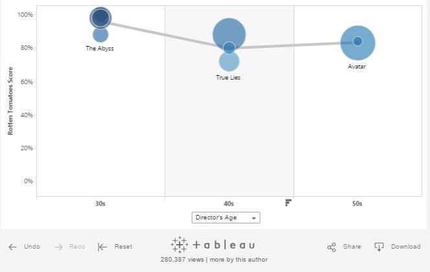Viewport: 430px width, 272px height.
Task: Click the bubble above The Abyss label
Action: [100, 36]
